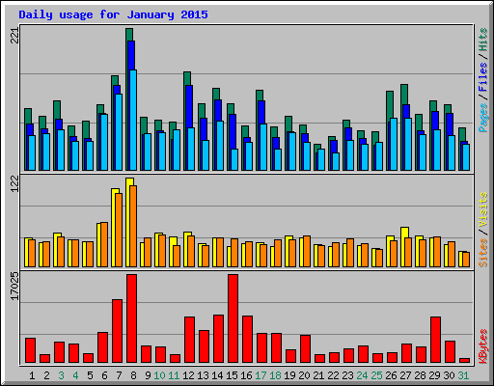Click the 221 hits axis value

14,36
